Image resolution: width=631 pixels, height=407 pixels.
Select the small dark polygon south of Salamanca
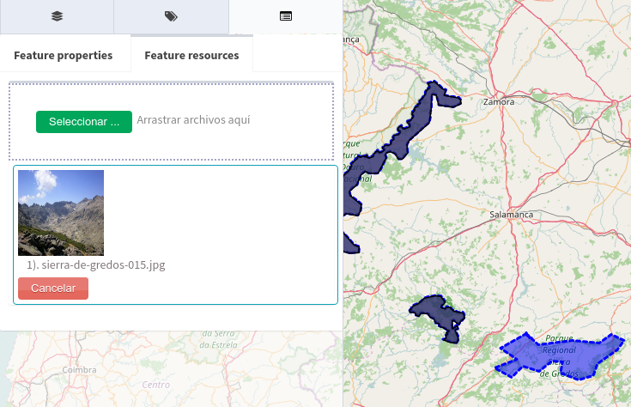[x=438, y=314]
